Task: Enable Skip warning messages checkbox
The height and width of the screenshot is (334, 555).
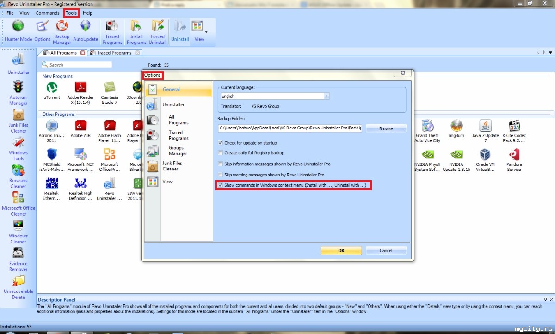Action: (x=220, y=175)
